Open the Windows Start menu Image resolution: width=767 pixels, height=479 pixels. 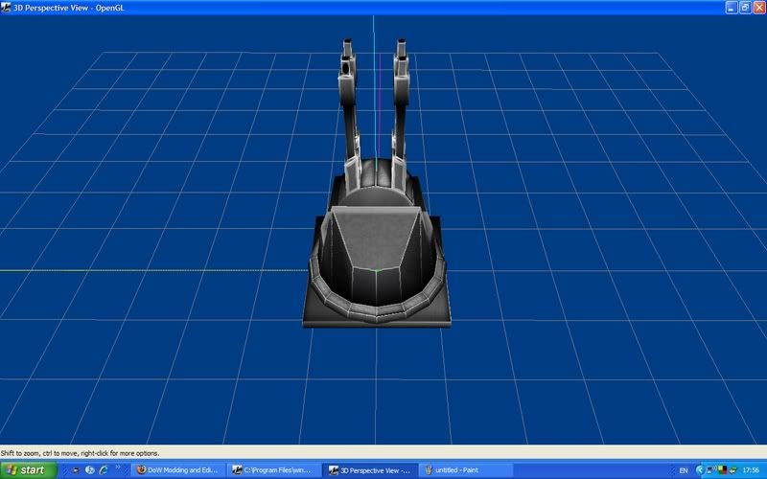(x=29, y=470)
